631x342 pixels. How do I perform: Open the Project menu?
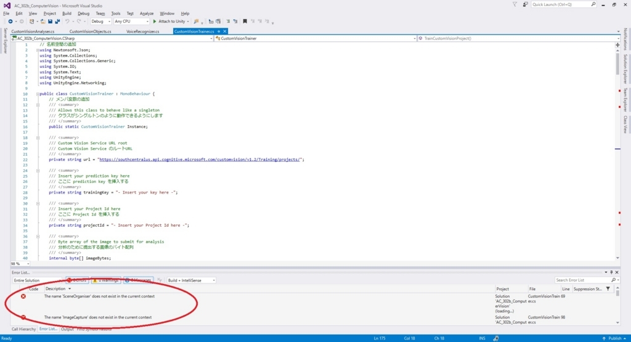49,14
